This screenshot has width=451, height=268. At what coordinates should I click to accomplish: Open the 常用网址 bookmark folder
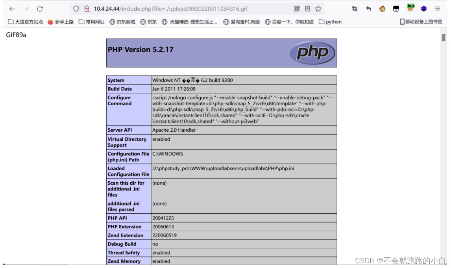(x=91, y=22)
